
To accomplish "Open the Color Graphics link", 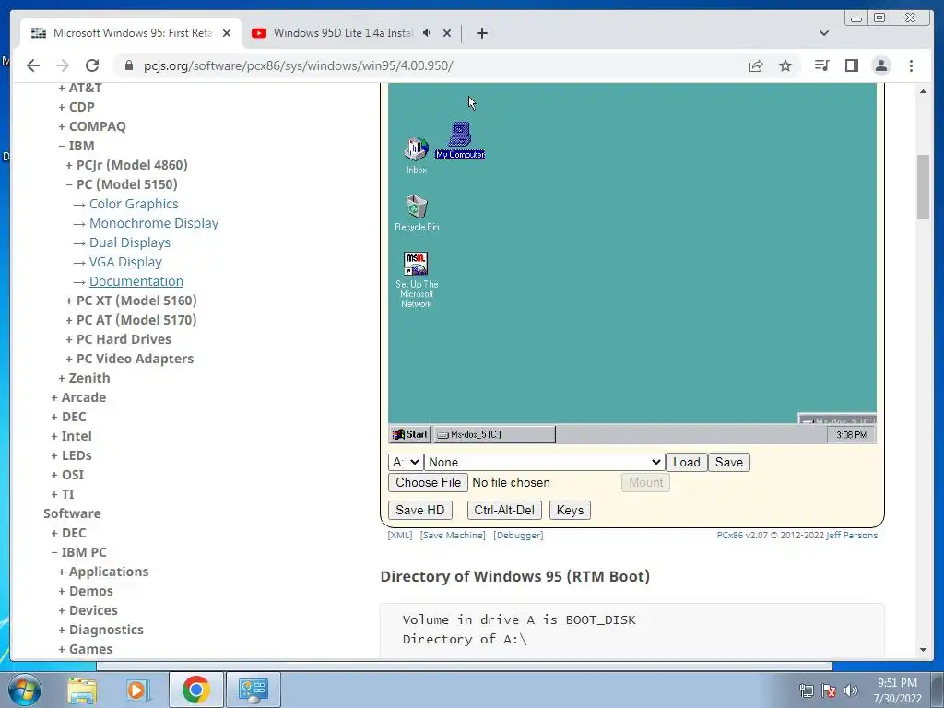I will [134, 204].
